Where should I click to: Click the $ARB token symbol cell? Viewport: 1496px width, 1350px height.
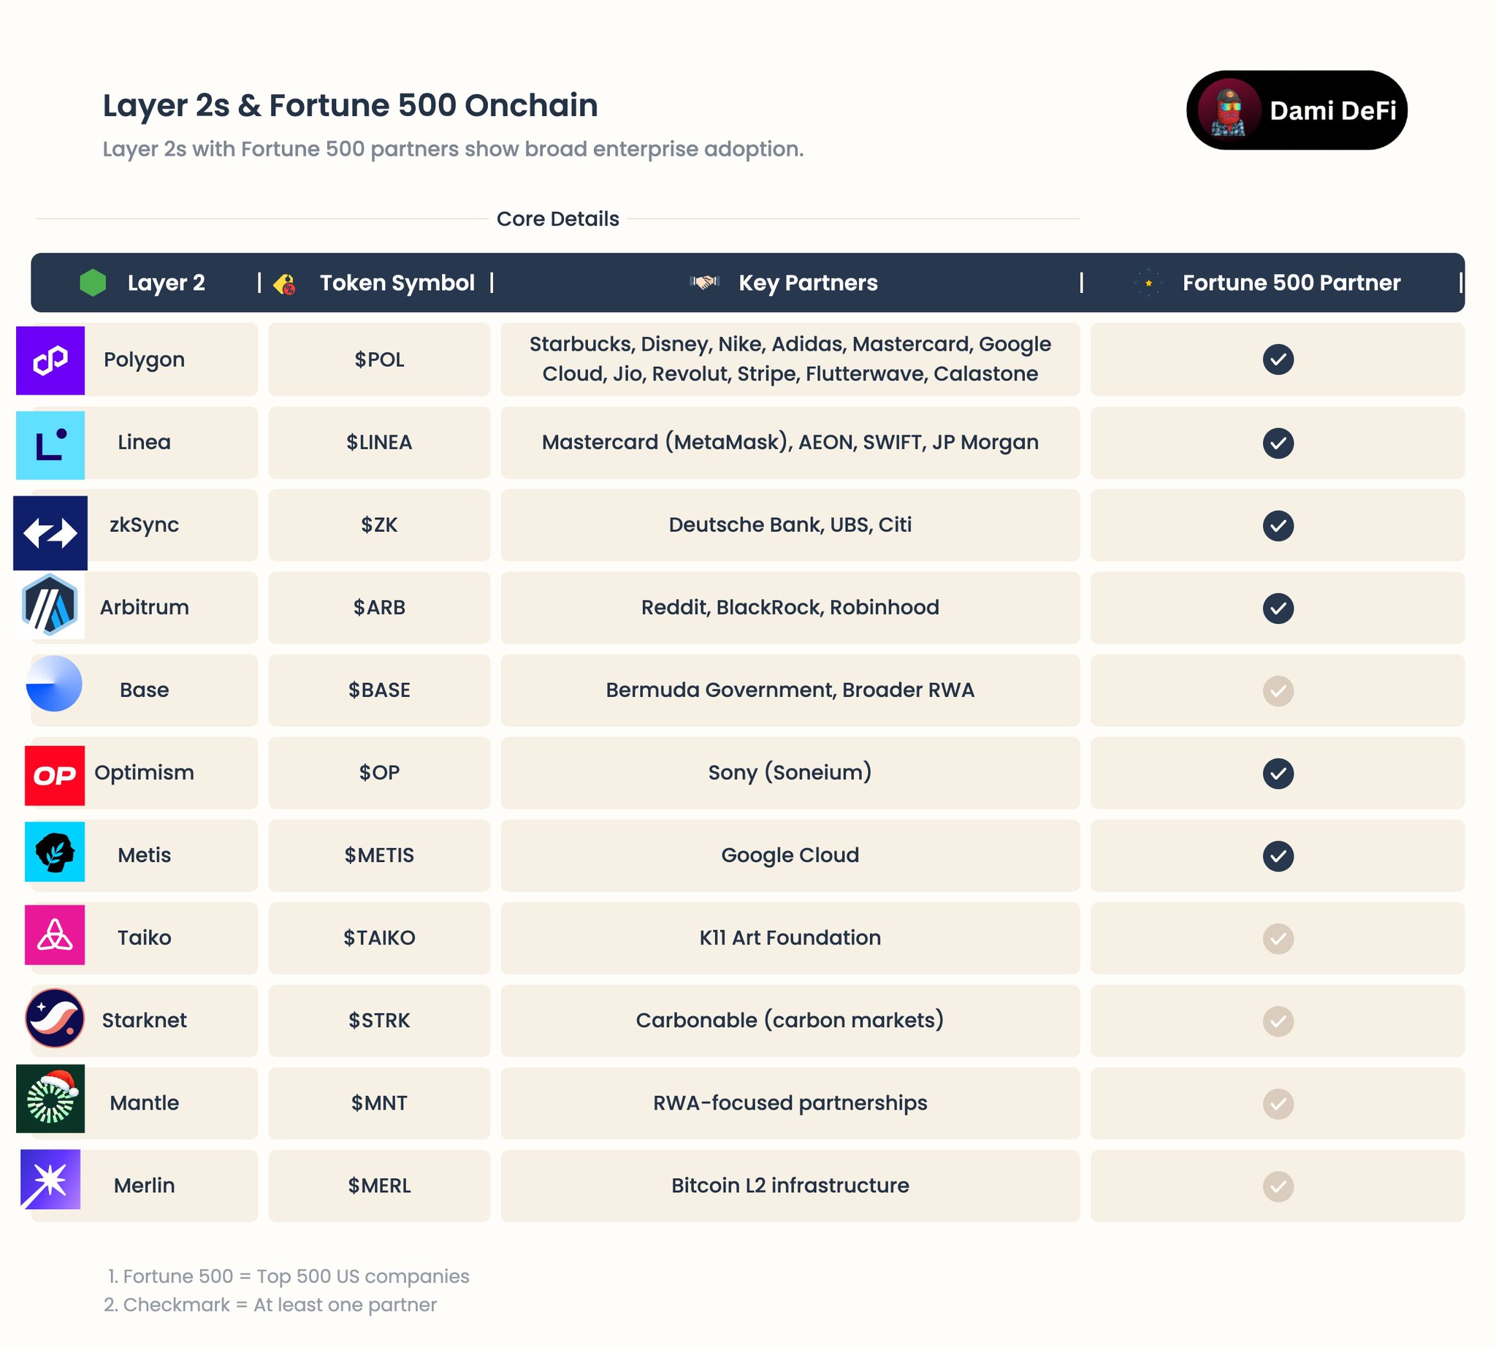[379, 608]
